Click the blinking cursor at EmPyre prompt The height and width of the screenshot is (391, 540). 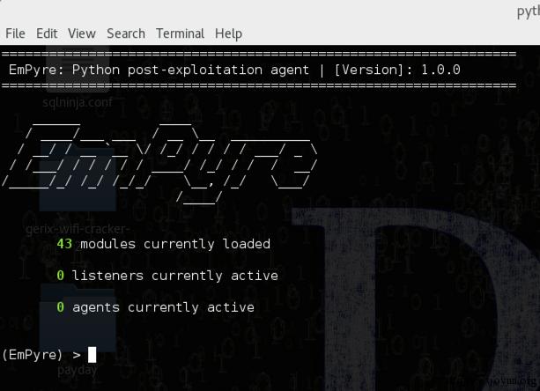pyautogui.click(x=92, y=355)
